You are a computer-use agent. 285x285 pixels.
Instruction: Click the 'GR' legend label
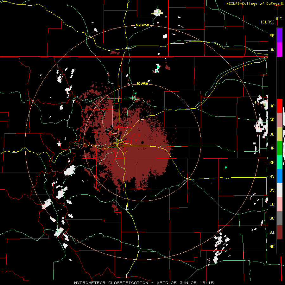(x=272, y=120)
